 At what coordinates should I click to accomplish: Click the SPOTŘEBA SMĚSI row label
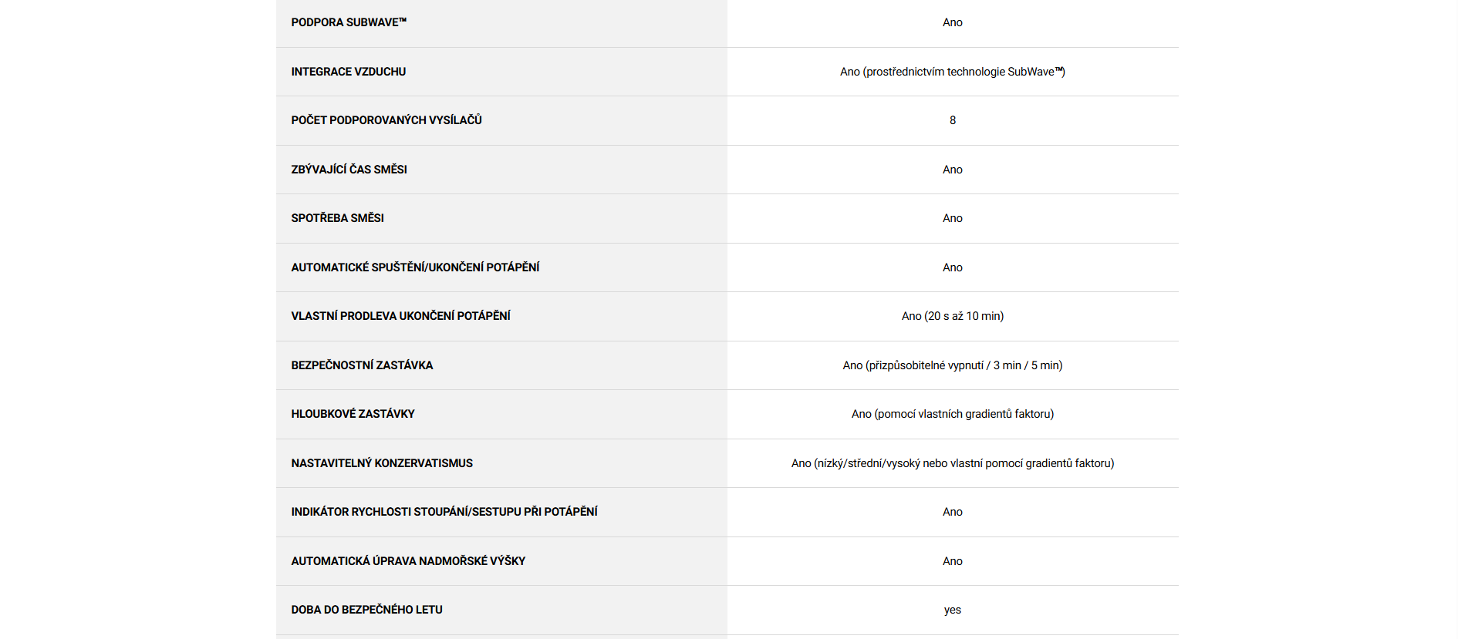[x=338, y=218]
